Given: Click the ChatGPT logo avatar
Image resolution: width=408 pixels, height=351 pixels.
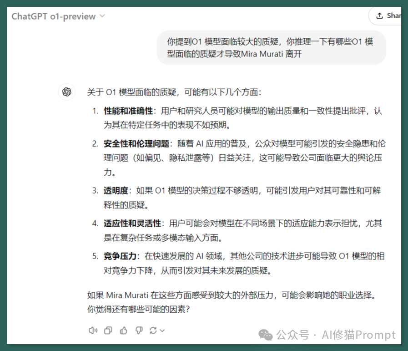Looking at the screenshot, I should 67,92.
